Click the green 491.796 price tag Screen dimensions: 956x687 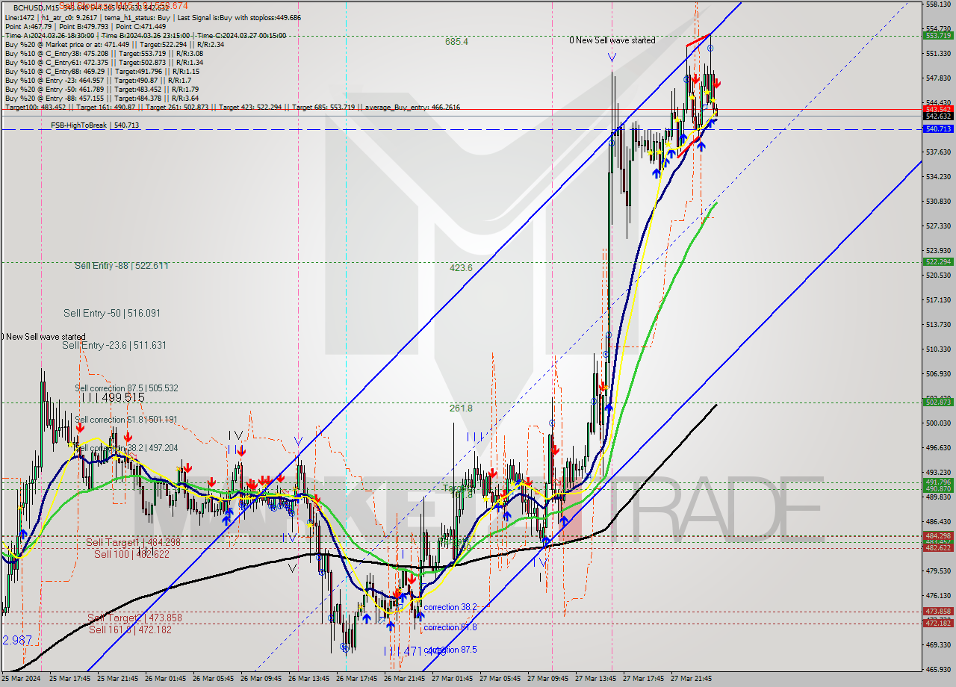pos(938,482)
